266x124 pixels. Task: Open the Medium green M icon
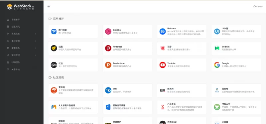[x=217, y=48]
